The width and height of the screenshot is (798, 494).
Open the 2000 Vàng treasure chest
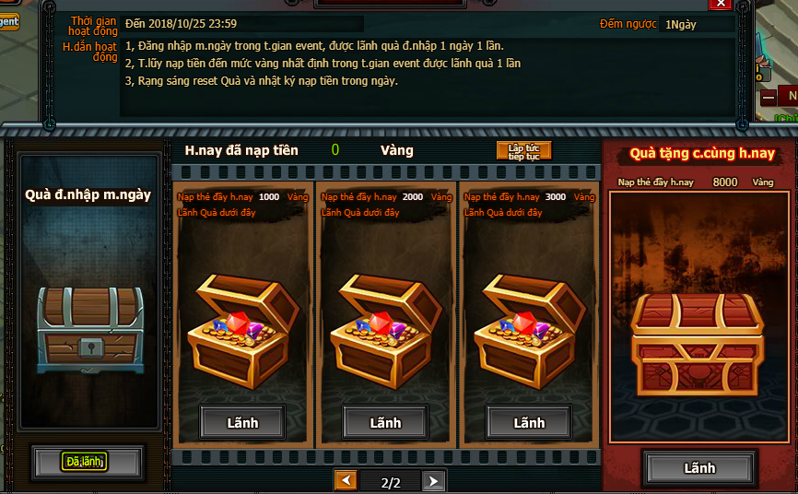click(386, 330)
